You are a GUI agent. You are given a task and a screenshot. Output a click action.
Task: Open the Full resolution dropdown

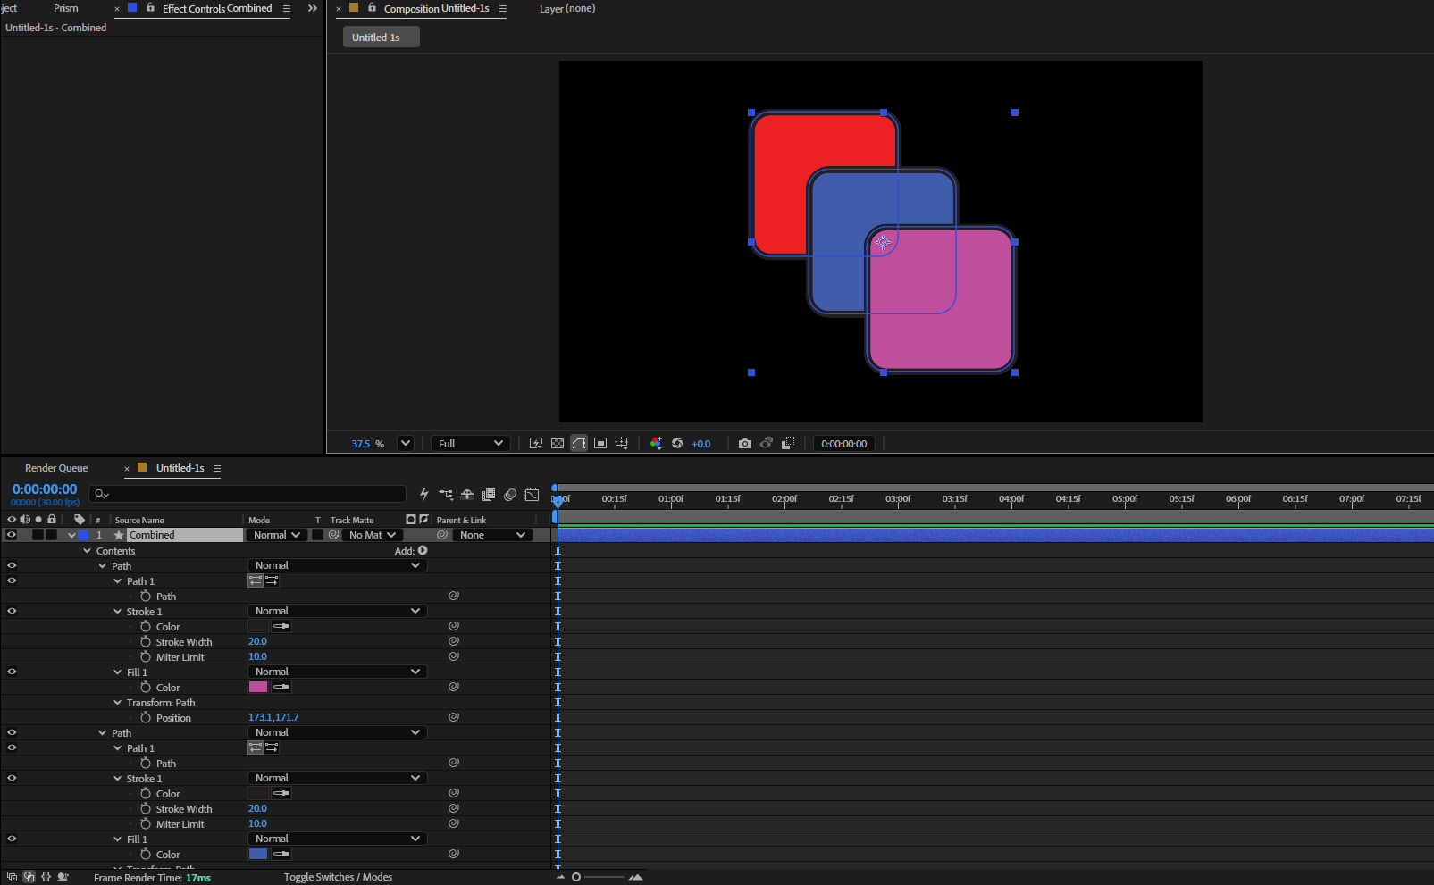point(471,444)
